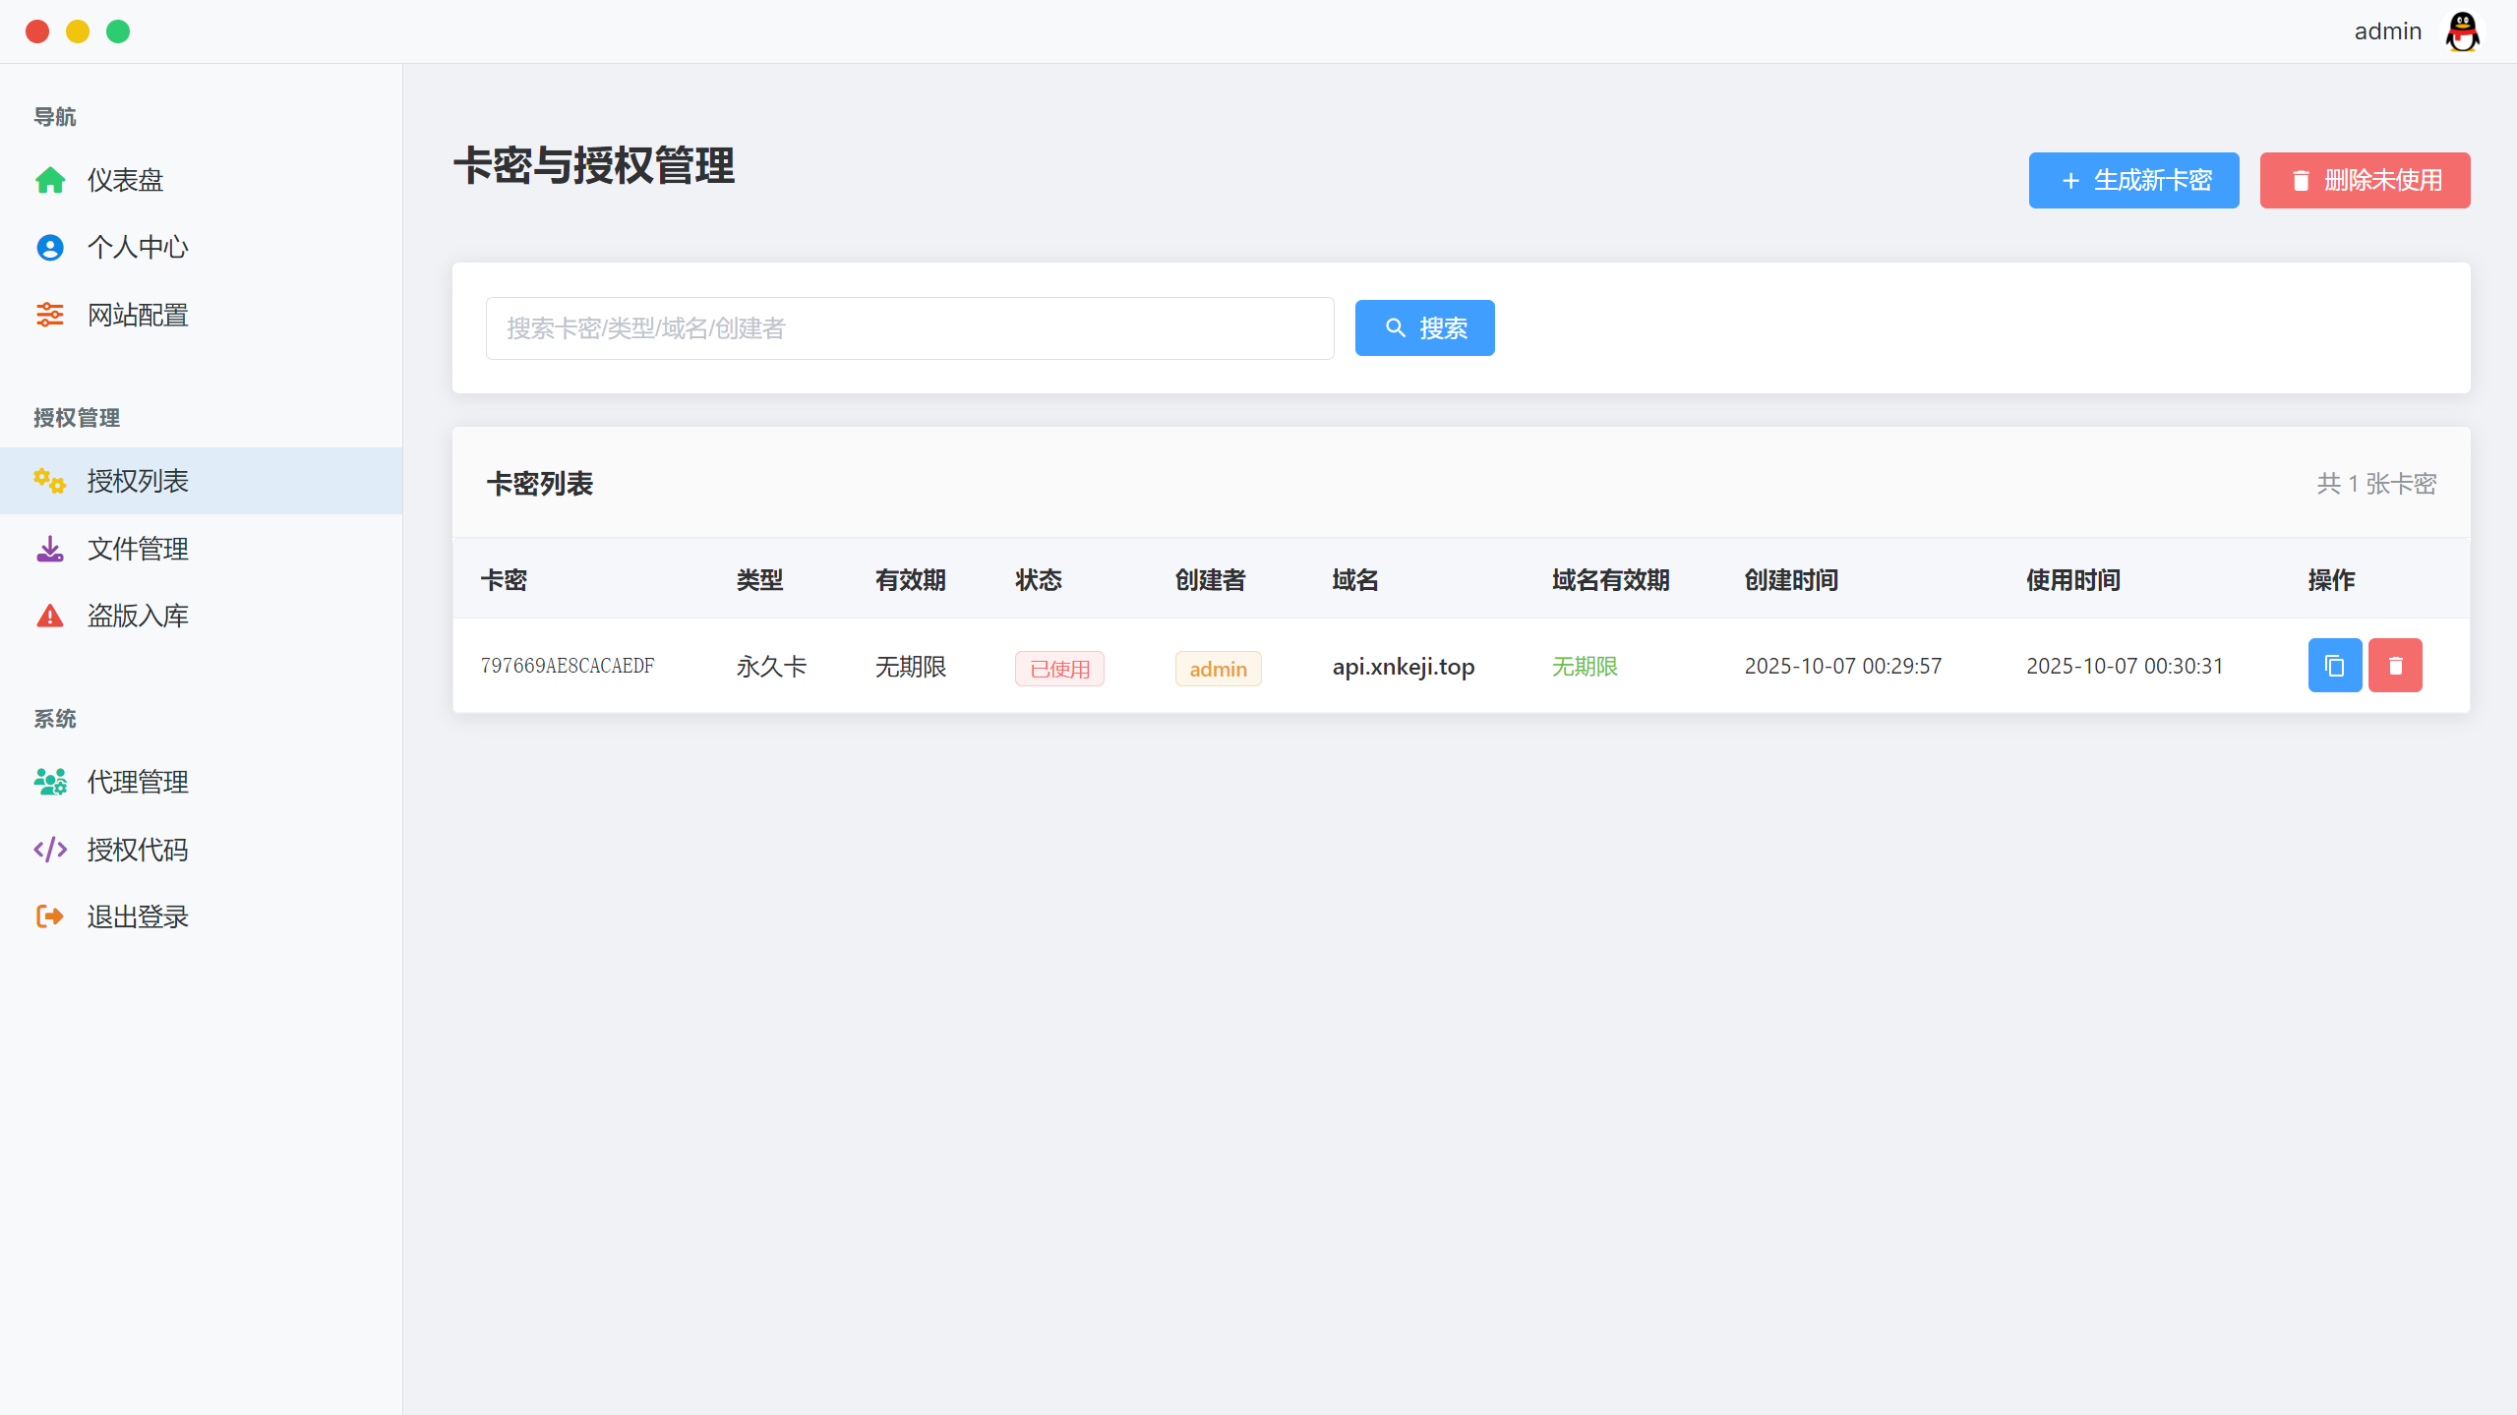The image size is (2517, 1415).
Task: Copy the card key using the copy icon
Action: [2334, 665]
